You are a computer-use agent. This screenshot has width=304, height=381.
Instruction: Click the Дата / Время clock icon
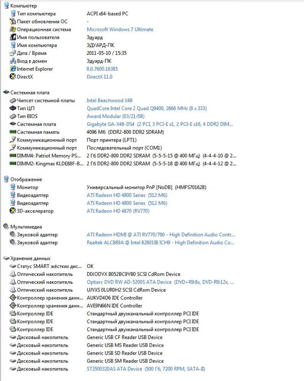click(x=13, y=53)
